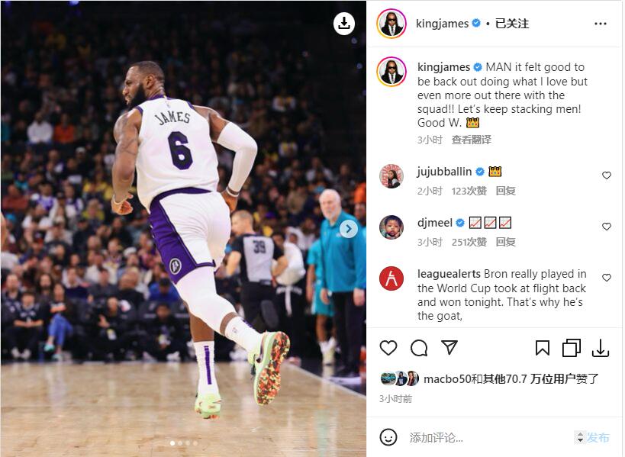Screen dimensions: 625x457
Task: Click the 已关注 following button
Action: [x=512, y=24]
